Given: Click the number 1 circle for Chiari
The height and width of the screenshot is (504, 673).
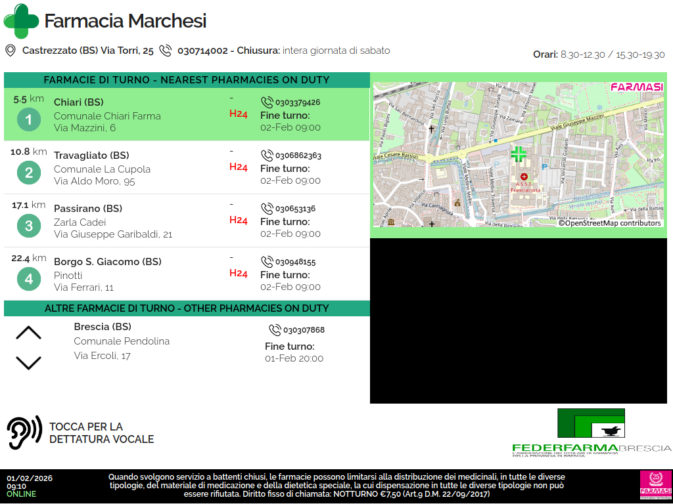Looking at the screenshot, I should [x=28, y=119].
